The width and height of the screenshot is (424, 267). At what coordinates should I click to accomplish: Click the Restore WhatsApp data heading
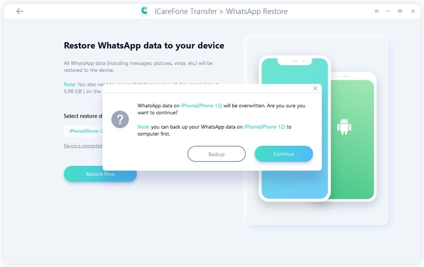tap(144, 45)
